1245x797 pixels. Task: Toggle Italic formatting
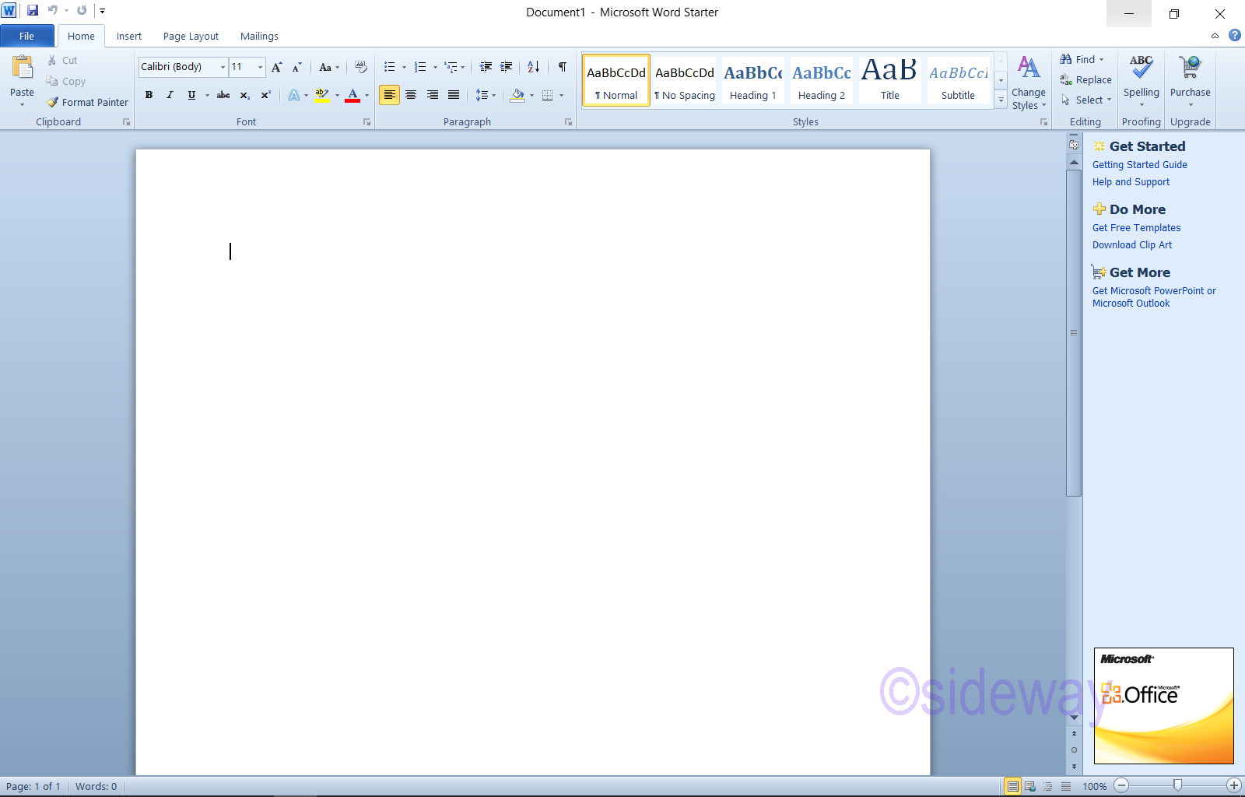point(170,95)
